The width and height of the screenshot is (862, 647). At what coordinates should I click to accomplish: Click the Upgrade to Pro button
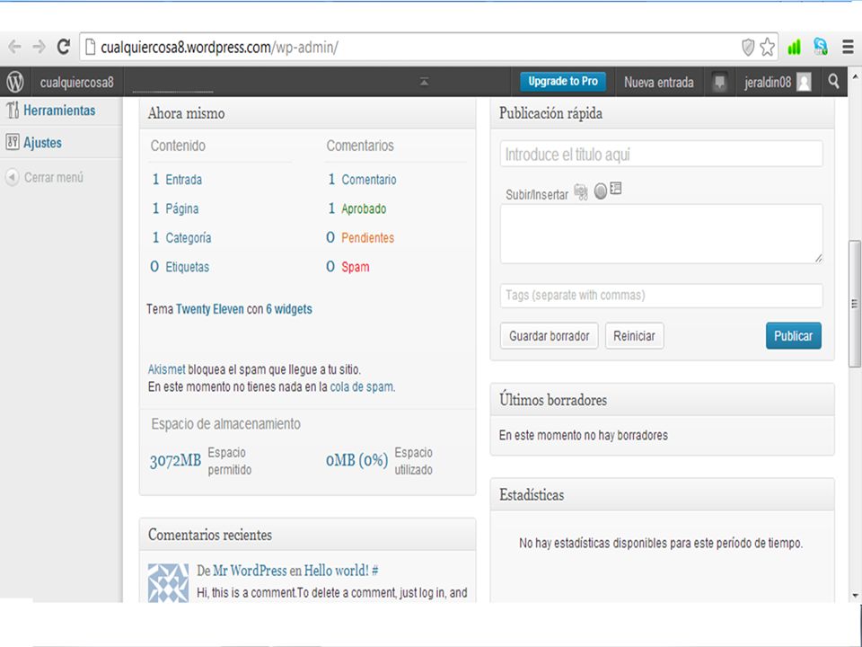(563, 82)
